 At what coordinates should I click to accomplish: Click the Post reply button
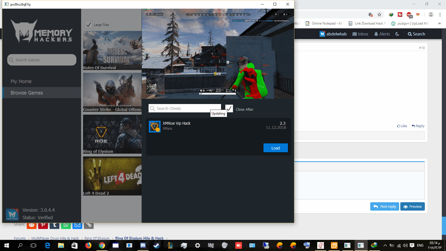pyautogui.click(x=385, y=206)
